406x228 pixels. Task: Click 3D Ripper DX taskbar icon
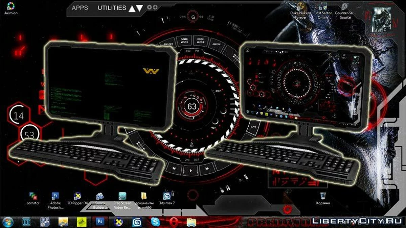118,222
